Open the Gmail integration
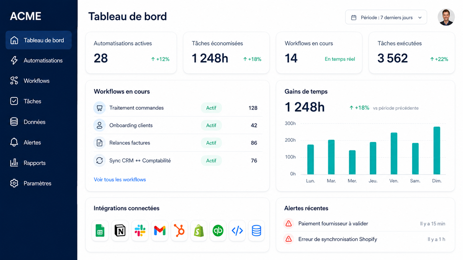Image resolution: width=463 pixels, height=260 pixels. click(x=160, y=230)
